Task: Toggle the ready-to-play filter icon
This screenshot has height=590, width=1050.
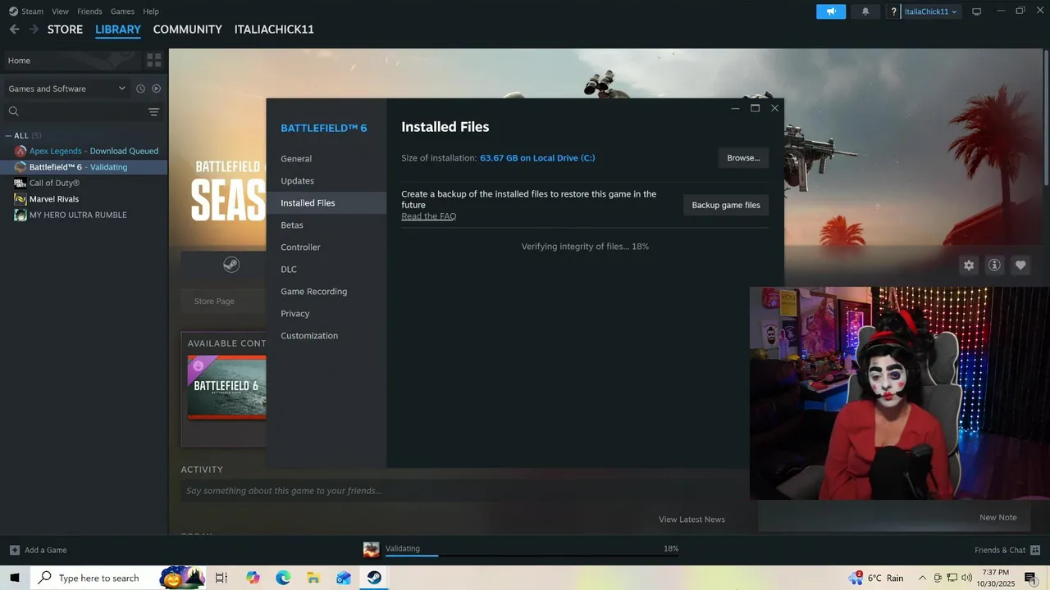Action: point(156,88)
